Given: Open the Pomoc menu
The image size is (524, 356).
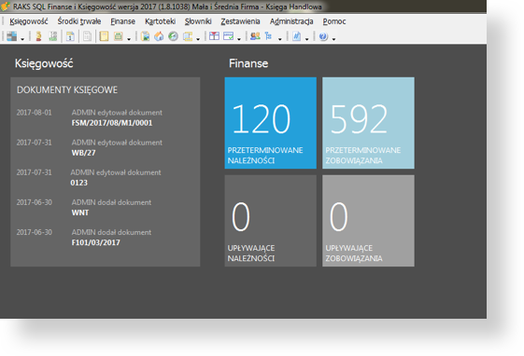Looking at the screenshot, I should tap(334, 21).
